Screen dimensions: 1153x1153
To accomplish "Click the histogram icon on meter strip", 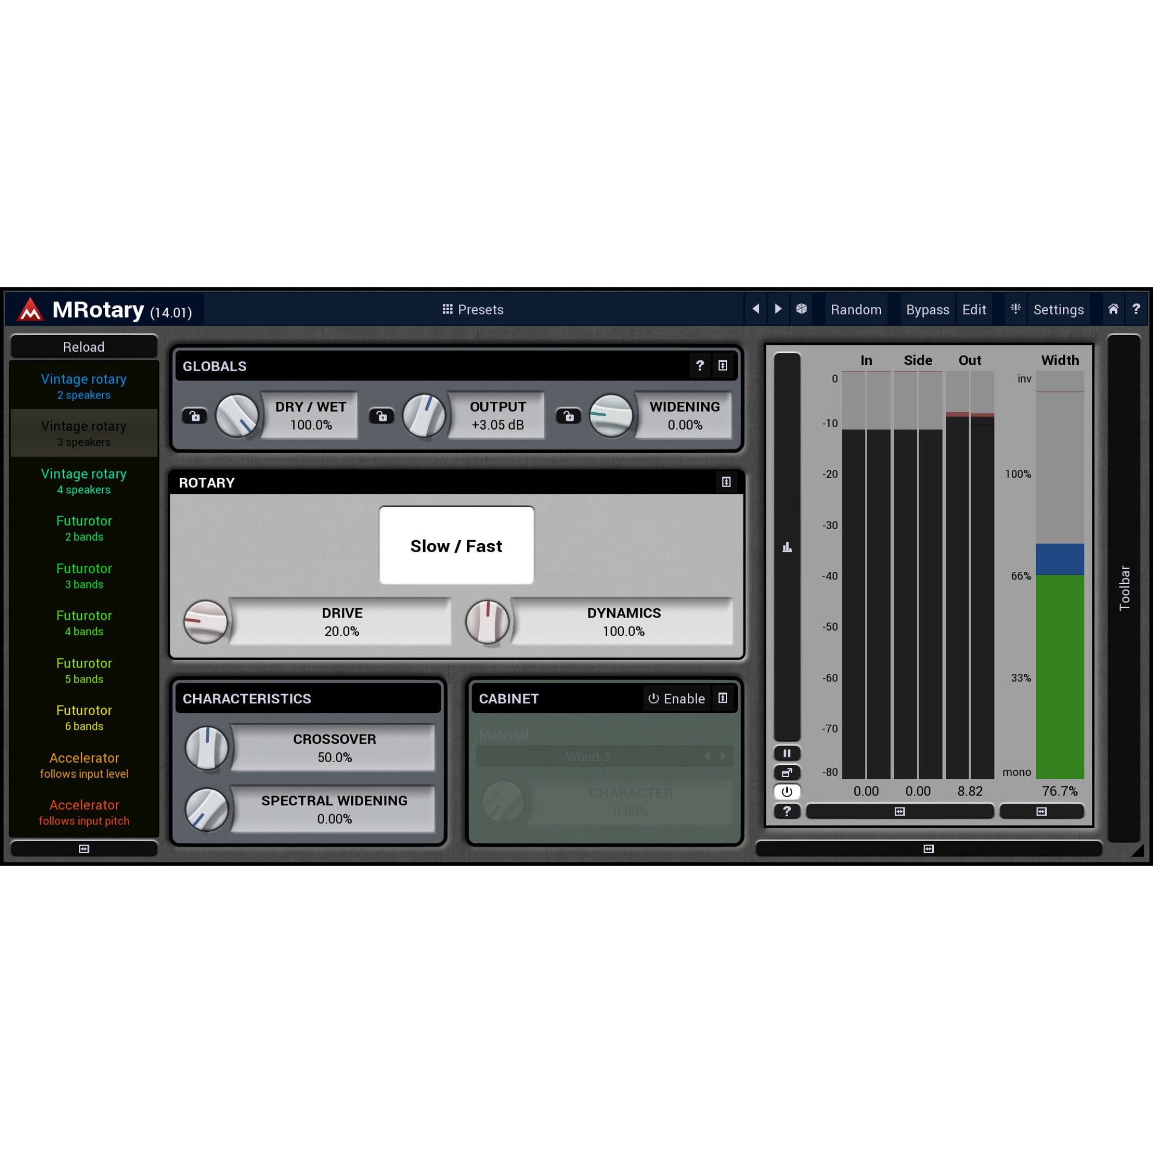I will coord(786,547).
